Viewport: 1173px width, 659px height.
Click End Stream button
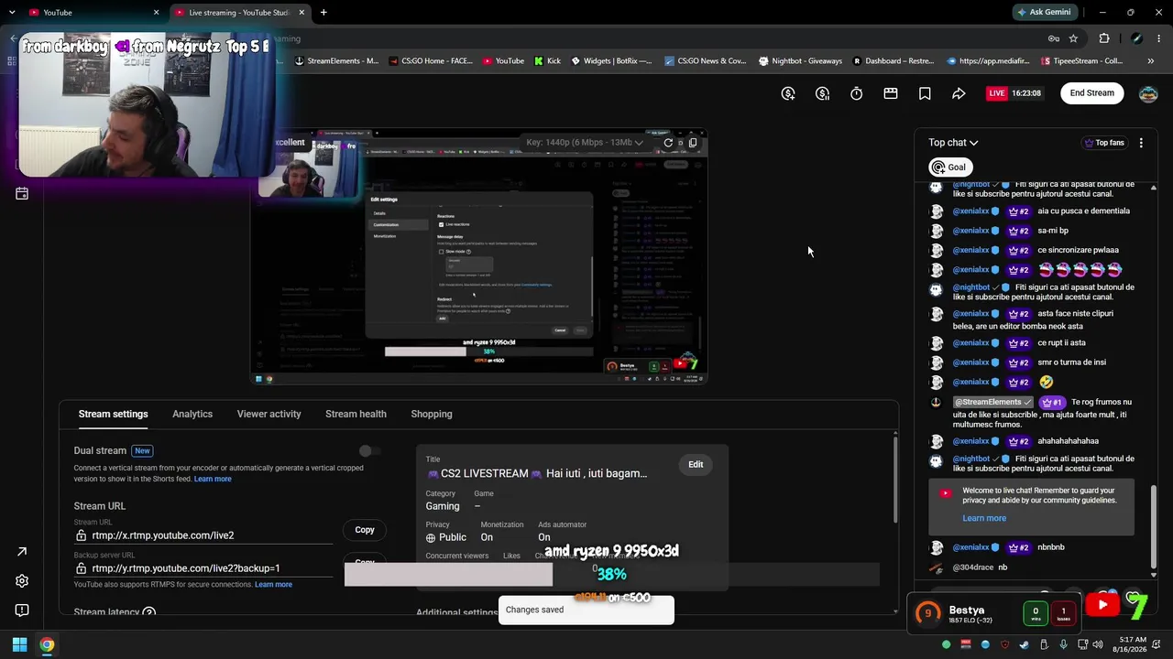1091,92
